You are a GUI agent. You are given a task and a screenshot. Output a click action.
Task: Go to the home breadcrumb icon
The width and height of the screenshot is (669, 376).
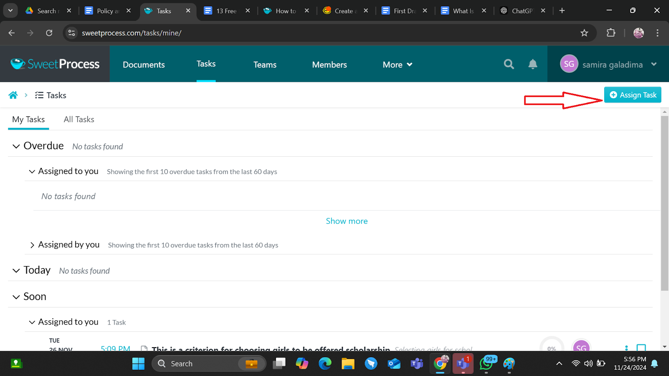(x=13, y=95)
